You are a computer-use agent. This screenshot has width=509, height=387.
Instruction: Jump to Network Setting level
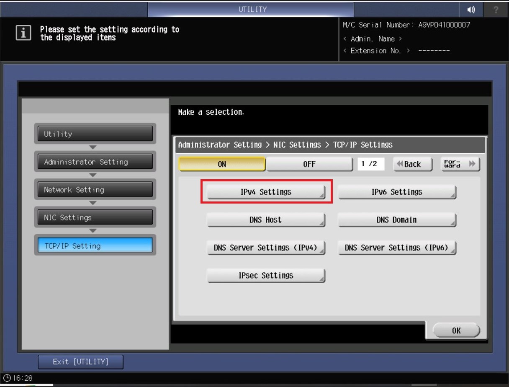[x=95, y=190]
